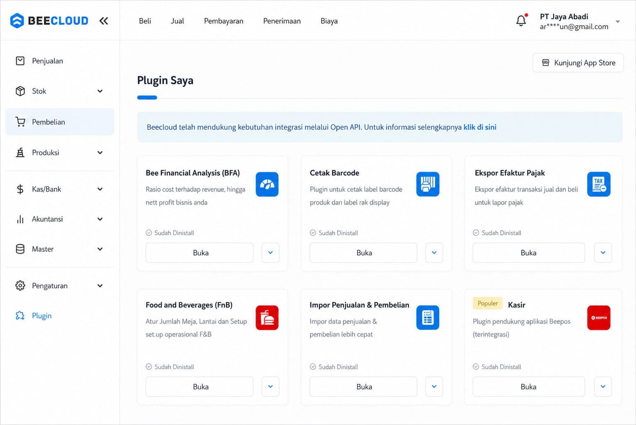Click the Pembelian cart icon

click(x=20, y=122)
